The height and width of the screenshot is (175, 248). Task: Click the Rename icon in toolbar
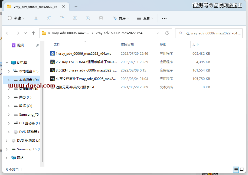pos(75,18)
